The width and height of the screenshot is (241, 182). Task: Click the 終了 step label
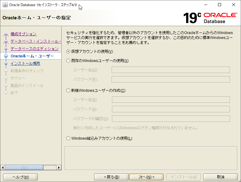pyautogui.click(x=14, y=93)
